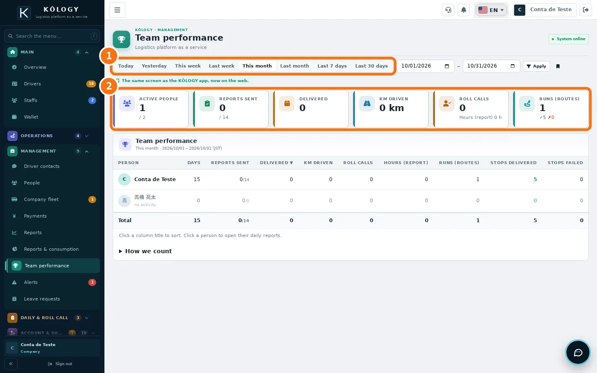Image resolution: width=597 pixels, height=373 pixels.
Task: Select the Today date range tab
Action: [126, 66]
